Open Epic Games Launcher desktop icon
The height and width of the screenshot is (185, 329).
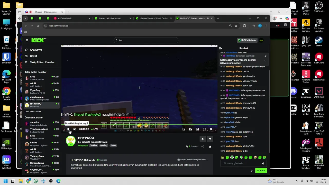click(x=319, y=25)
